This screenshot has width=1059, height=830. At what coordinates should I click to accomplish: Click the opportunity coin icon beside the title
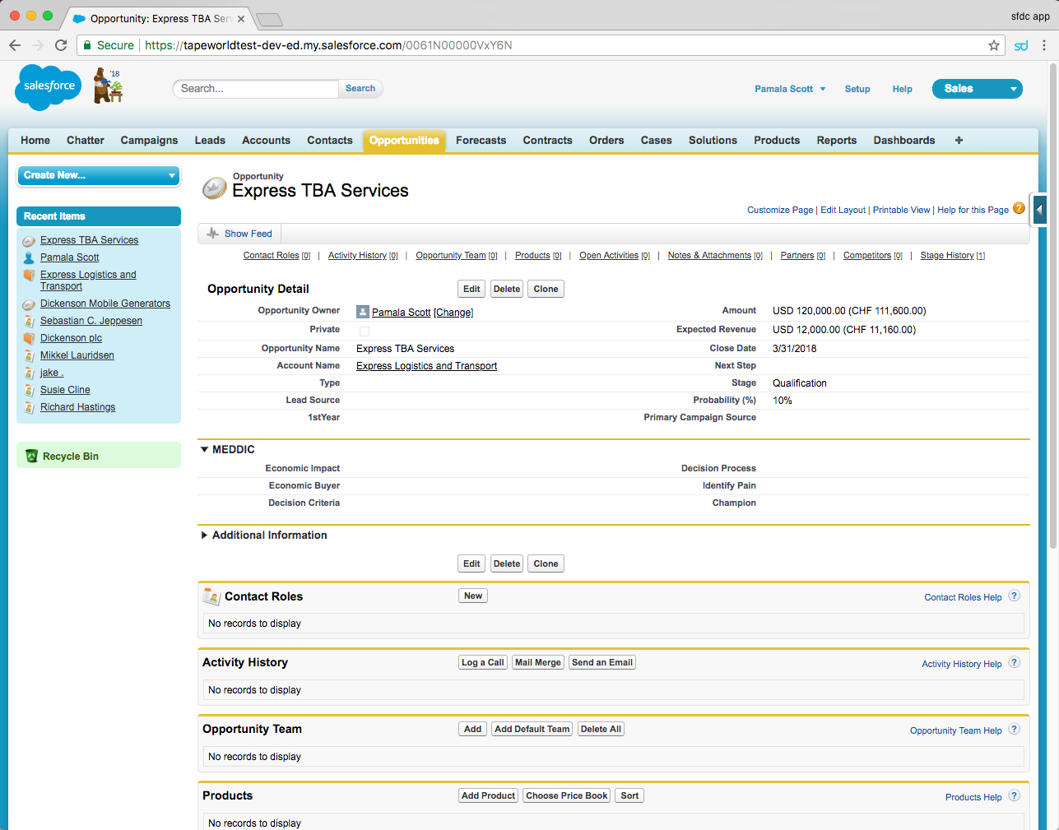[x=215, y=188]
